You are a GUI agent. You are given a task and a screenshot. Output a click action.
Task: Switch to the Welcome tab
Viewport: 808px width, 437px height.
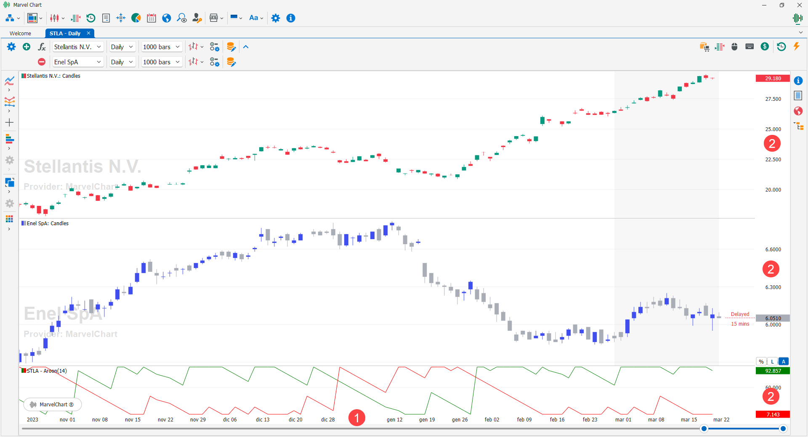(21, 33)
